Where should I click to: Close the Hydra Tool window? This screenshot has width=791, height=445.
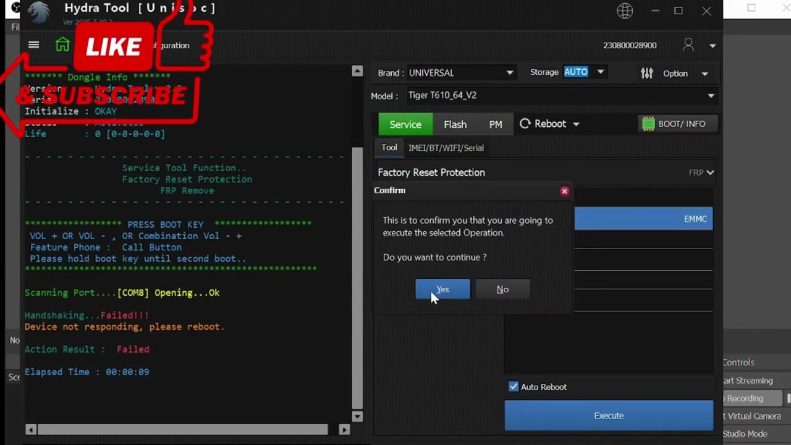(x=706, y=11)
